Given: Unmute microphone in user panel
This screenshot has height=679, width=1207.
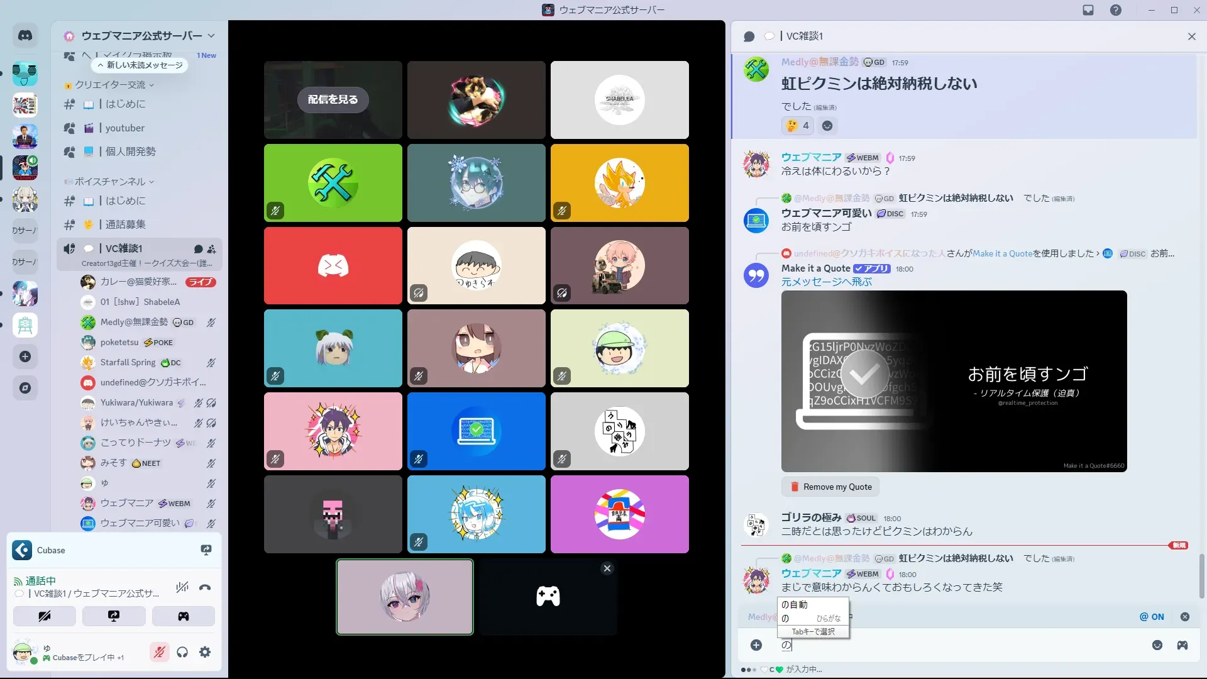Looking at the screenshot, I should [160, 653].
